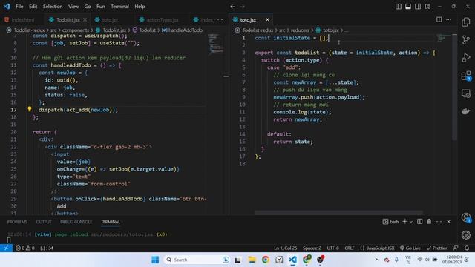Click 'reducers' in right breadcrumb
Image resolution: width=475 pixels, height=267 pixels.
300,30
